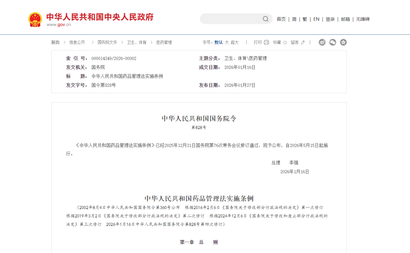The image size is (410, 253).
Task: Click the favorite star outline icon
Action: click(x=285, y=43)
